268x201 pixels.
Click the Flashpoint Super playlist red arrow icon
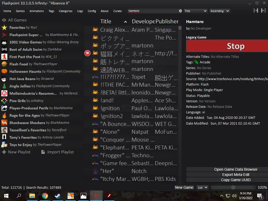pos(4,35)
